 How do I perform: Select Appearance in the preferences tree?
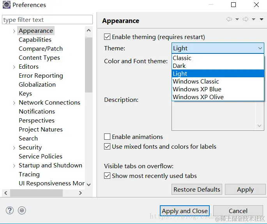coord(36,31)
